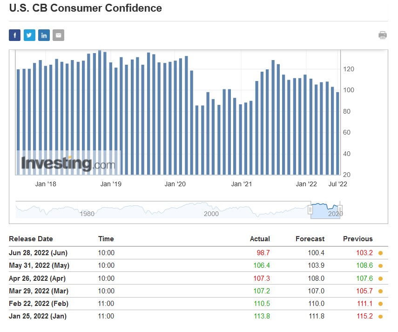
Task: Click actual value 106.4
Action: [262, 265]
